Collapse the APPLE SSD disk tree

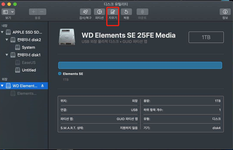[x=2, y=32]
